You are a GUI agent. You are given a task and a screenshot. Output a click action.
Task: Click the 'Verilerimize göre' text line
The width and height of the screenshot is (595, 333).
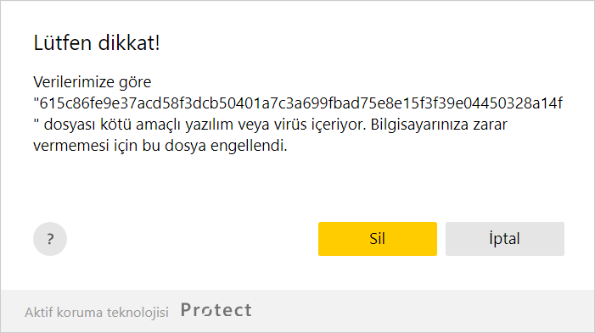coord(93,82)
